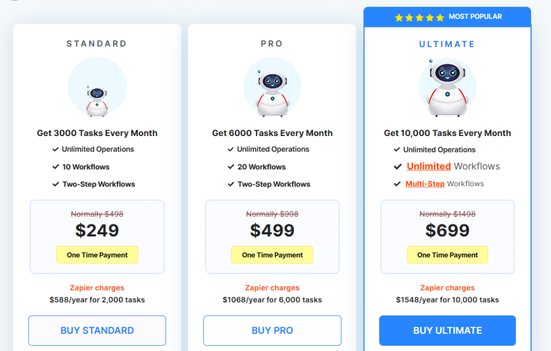Click the middle star icon in banner
The width and height of the screenshot is (551, 351).
(419, 17)
